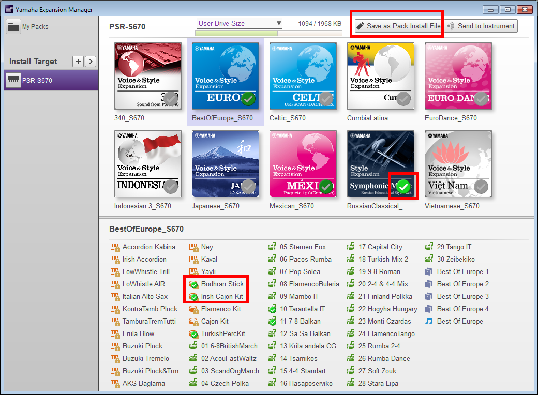Click the "LowWhistle Trill" voice name
The image size is (538, 395).
[x=146, y=271]
